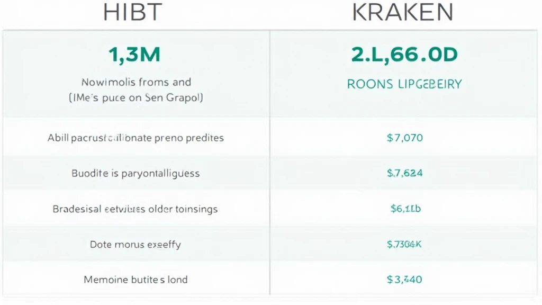Image resolution: width=542 pixels, height=305 pixels.
Task: Click the $3,340 value
Action: click(x=404, y=280)
